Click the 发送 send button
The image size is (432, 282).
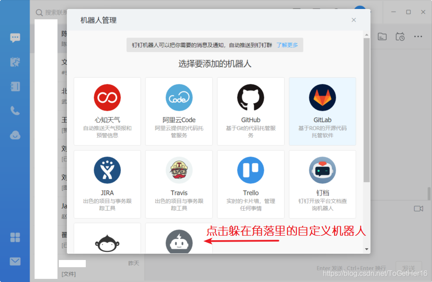click(x=409, y=268)
